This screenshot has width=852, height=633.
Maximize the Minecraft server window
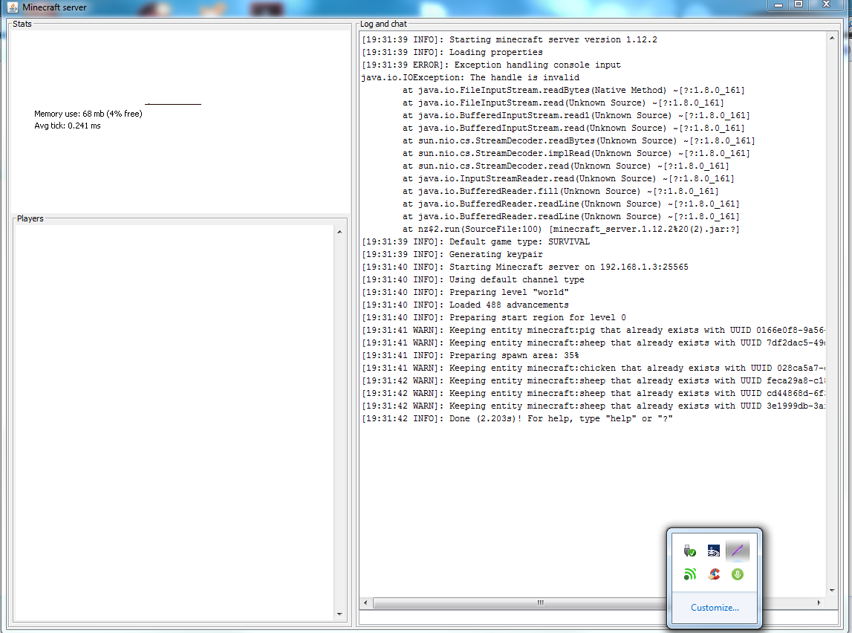[799, 4]
